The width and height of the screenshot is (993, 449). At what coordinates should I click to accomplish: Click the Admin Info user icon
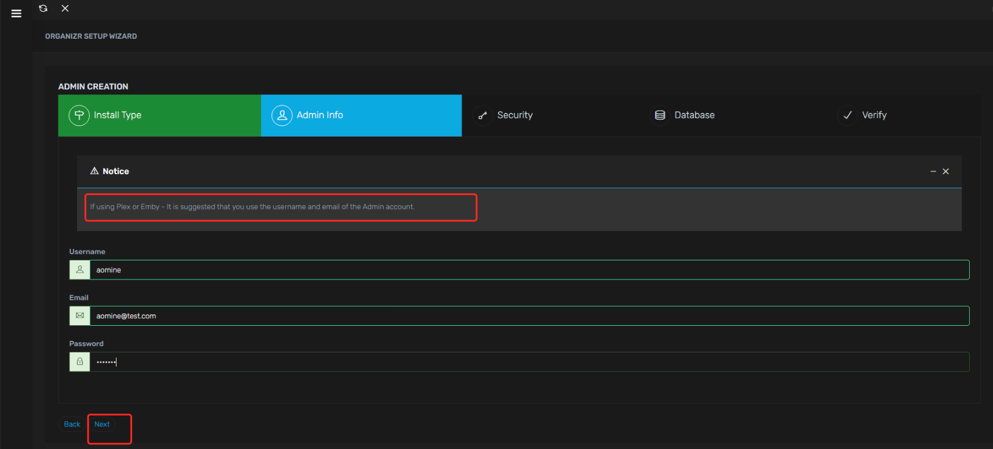tap(282, 115)
